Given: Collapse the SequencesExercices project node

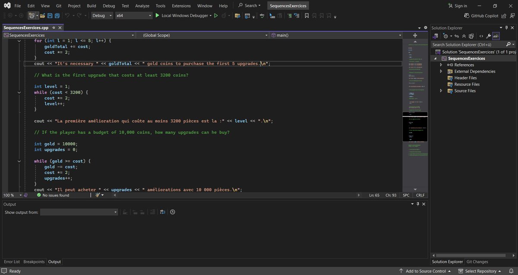Looking at the screenshot, I should (x=435, y=58).
